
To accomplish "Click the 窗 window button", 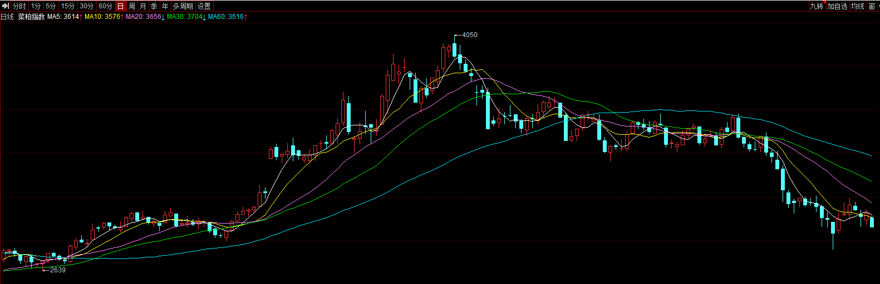I will (x=872, y=6).
